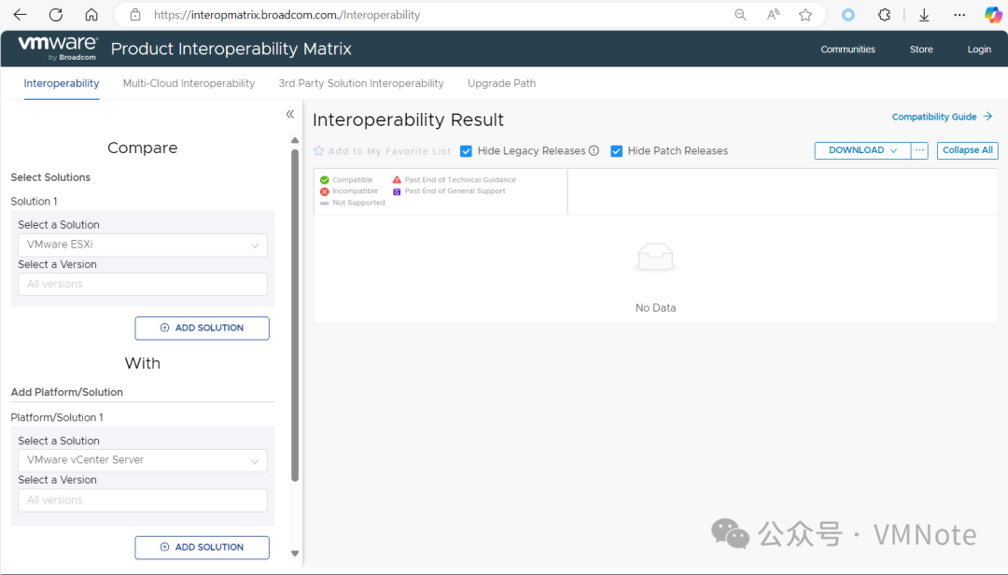The width and height of the screenshot is (1008, 575).
Task: Open browser downloads arrow icon
Action: point(924,15)
